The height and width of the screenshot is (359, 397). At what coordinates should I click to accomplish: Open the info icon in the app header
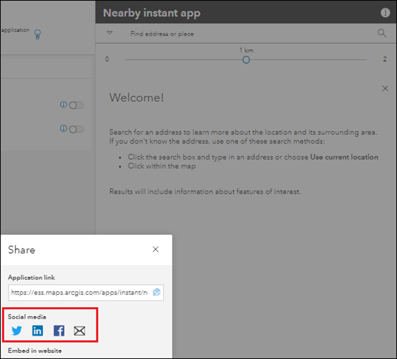click(385, 13)
